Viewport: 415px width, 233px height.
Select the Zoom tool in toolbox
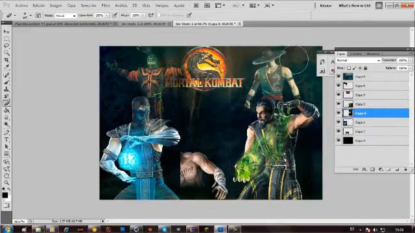(x=6, y=183)
